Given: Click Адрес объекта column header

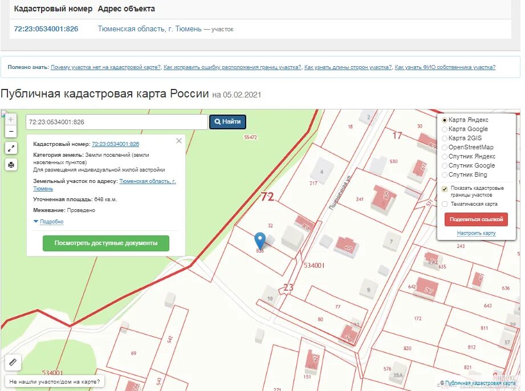Looking at the screenshot, I should [126, 9].
